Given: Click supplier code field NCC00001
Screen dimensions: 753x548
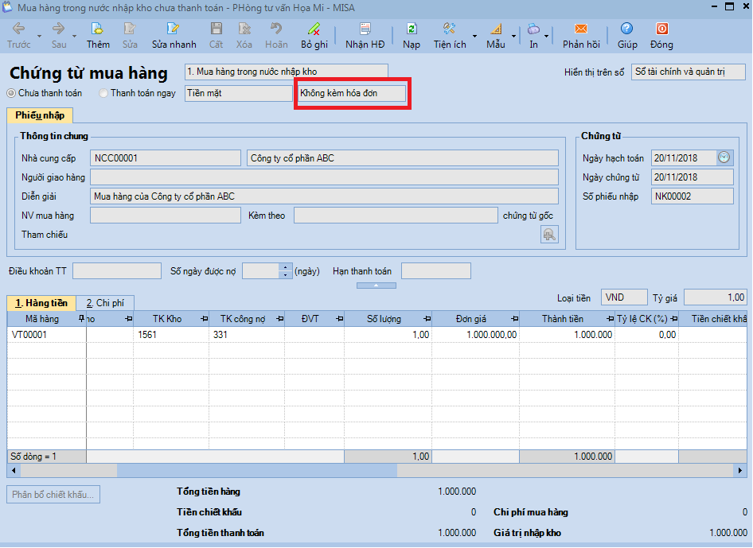Looking at the screenshot, I should pyautogui.click(x=166, y=157).
